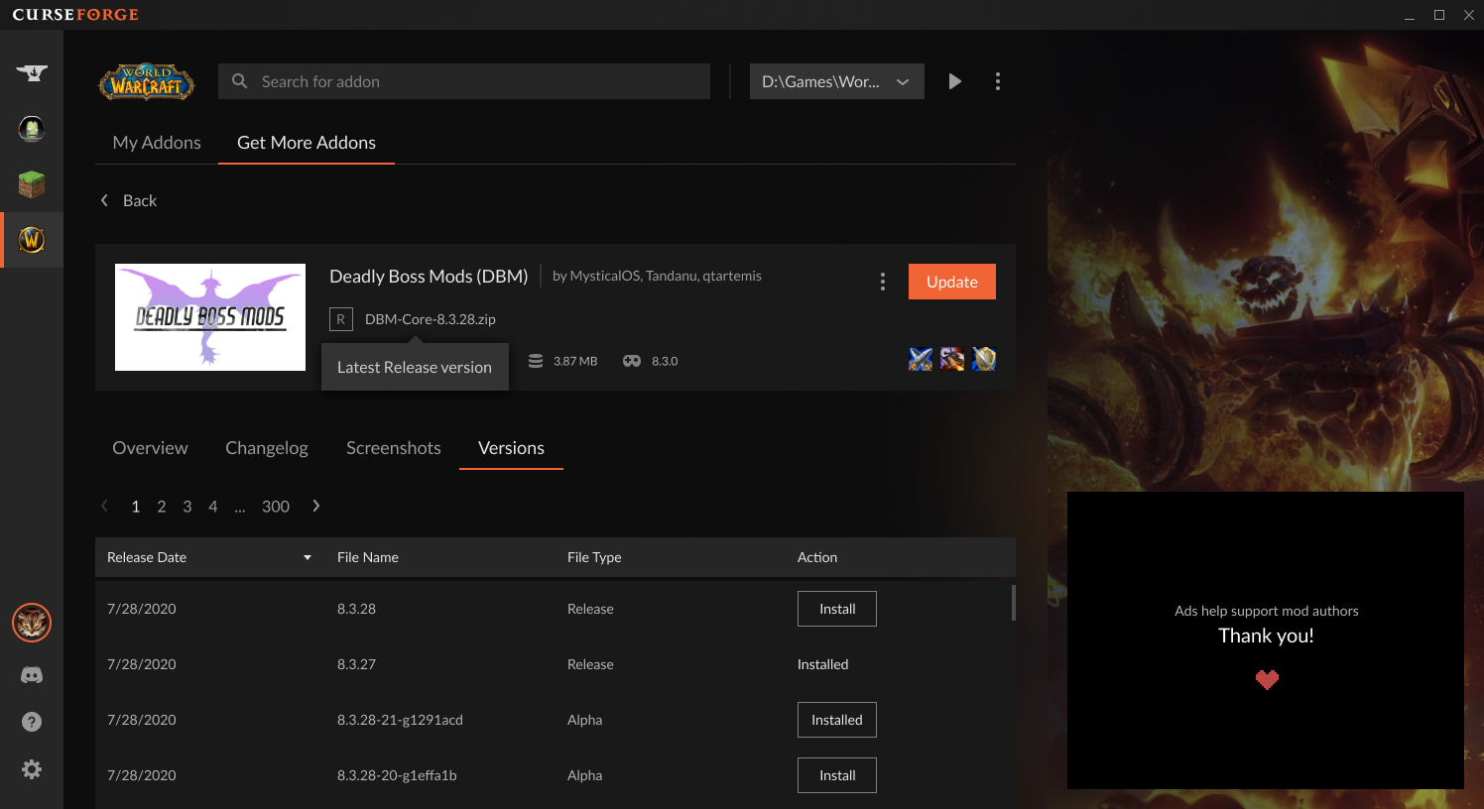Open the Screenshots tab

coord(394,448)
